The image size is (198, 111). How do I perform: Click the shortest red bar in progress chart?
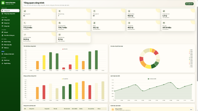tap(64, 69)
